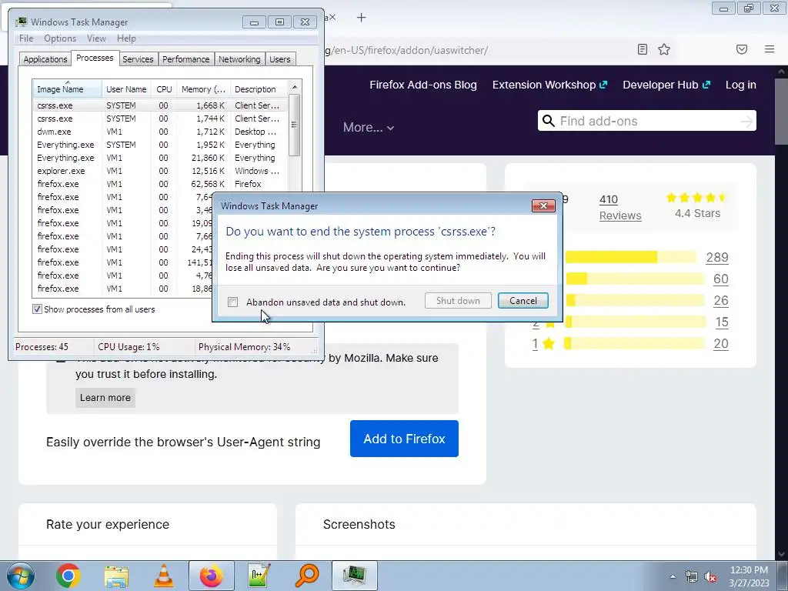Open Windows Explorer folder icon in taskbar
The width and height of the screenshot is (788, 591).
(116, 576)
